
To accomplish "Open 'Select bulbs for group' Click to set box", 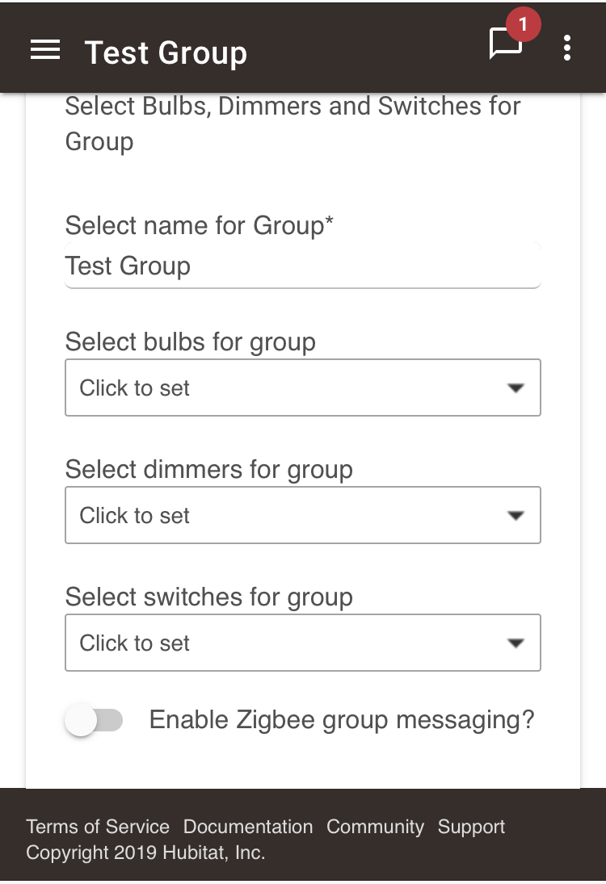I will (303, 388).
